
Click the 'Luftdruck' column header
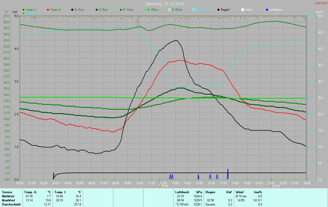pyautogui.click(x=182, y=192)
